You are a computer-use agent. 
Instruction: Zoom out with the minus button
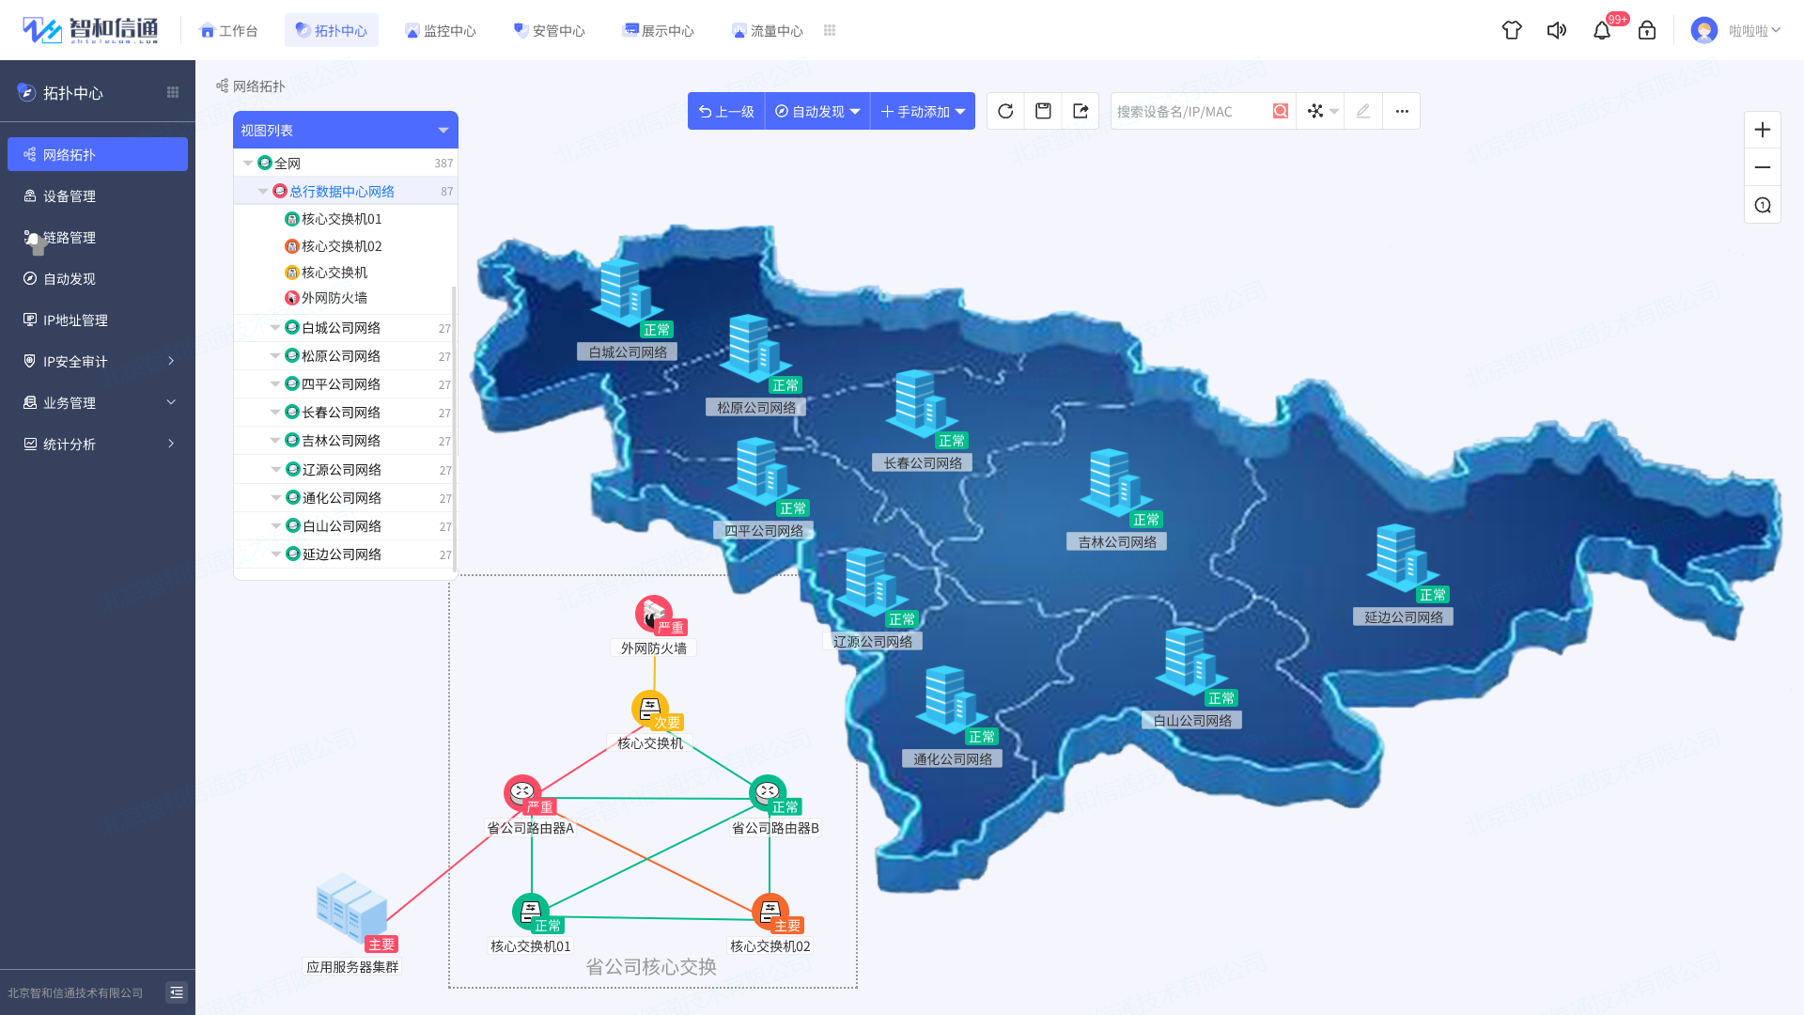pos(1763,167)
